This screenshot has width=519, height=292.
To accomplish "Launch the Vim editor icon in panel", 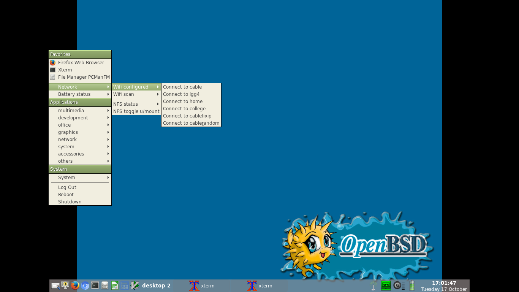I will [x=134, y=286].
